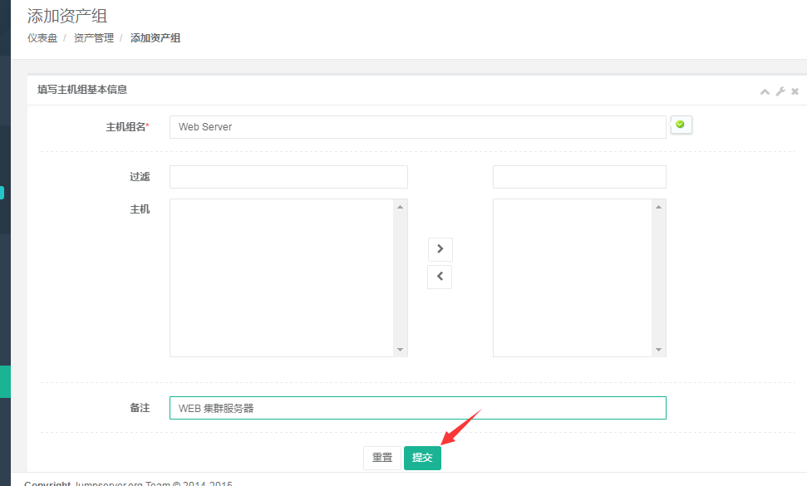Open the 仪表盘 breadcrumb link
The height and width of the screenshot is (486, 807).
point(42,37)
